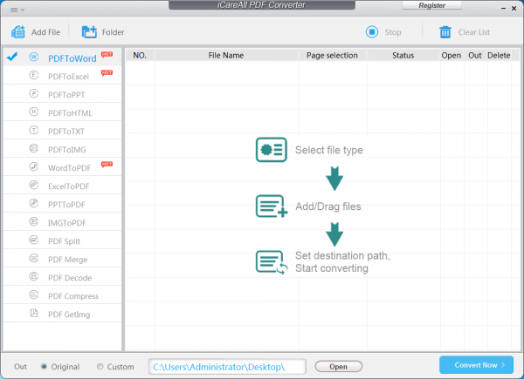Image resolution: width=524 pixels, height=379 pixels.
Task: Click the PDFToTXT T icon
Action: click(x=34, y=131)
